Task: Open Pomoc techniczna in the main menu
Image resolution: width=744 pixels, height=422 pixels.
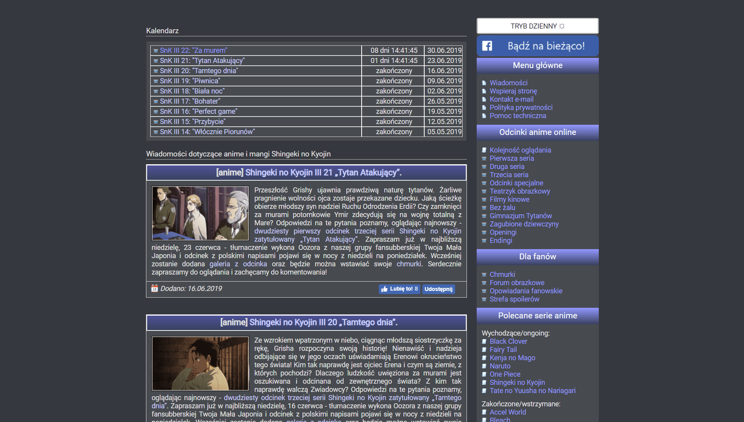Action: tap(518, 116)
